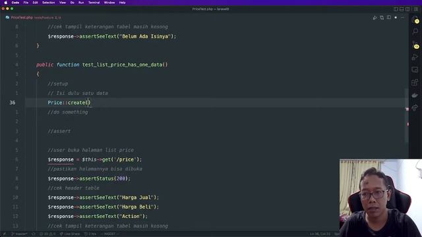Open the View menu

point(63,3)
